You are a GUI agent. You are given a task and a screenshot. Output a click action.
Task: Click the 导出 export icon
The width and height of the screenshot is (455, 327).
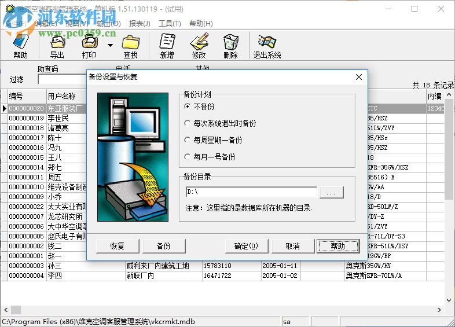pos(57,45)
